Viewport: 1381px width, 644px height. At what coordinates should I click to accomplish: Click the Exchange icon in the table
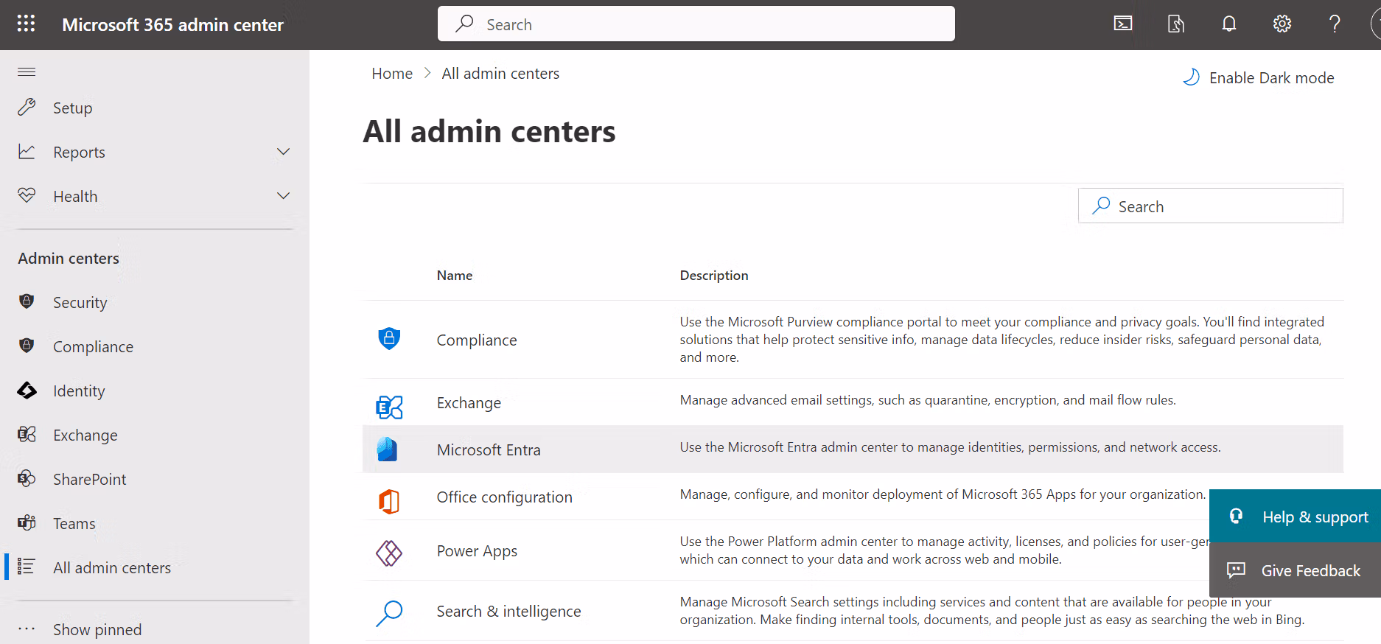click(x=388, y=406)
